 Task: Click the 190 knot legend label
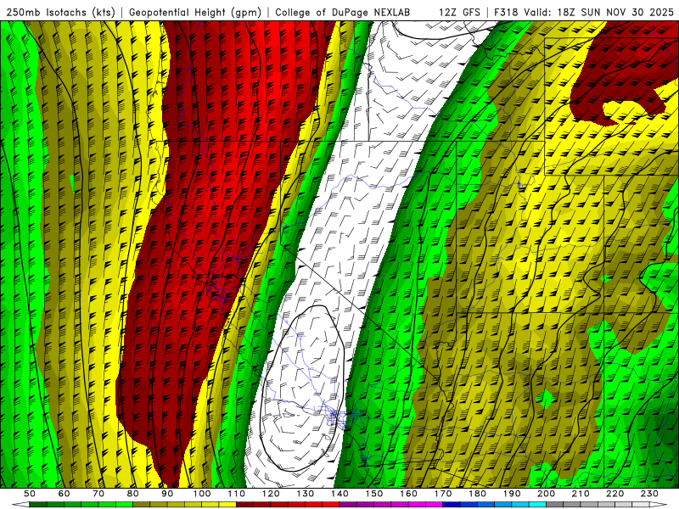click(512, 494)
